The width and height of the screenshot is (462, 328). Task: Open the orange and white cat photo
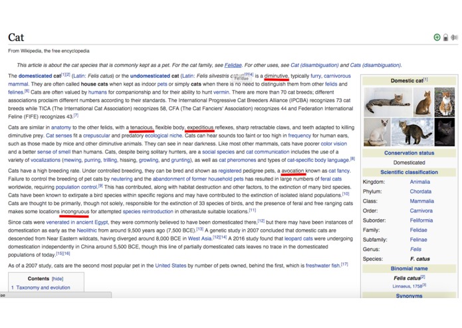pos(445,102)
